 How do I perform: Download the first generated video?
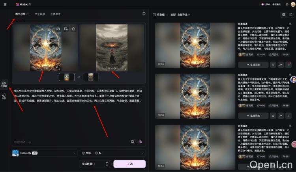point(273,65)
